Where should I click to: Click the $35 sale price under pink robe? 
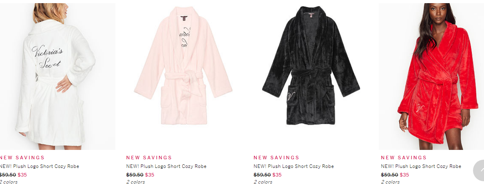click(150, 175)
